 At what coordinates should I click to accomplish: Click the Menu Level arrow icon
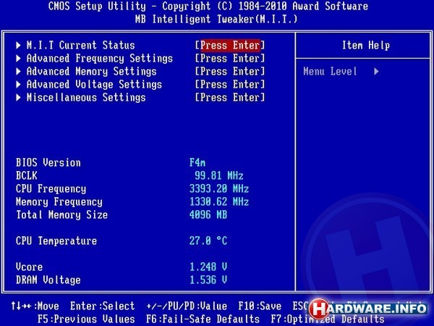(376, 72)
